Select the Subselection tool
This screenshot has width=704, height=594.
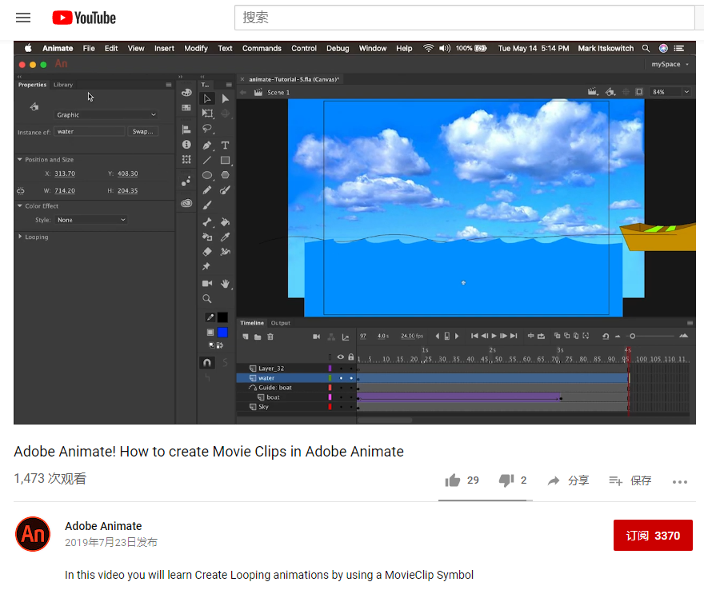(x=226, y=98)
